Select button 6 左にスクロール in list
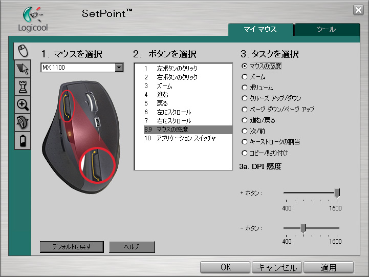This screenshot has width=369, height=277. pos(188,112)
